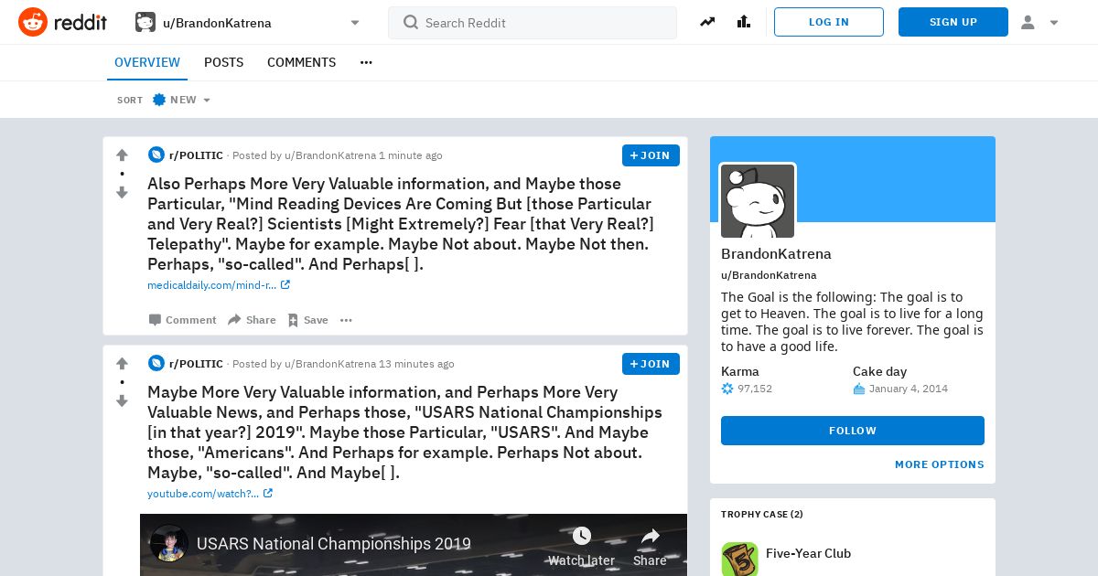This screenshot has width=1098, height=576.
Task: Click the YouTube channel avatar on video
Action: (x=169, y=543)
